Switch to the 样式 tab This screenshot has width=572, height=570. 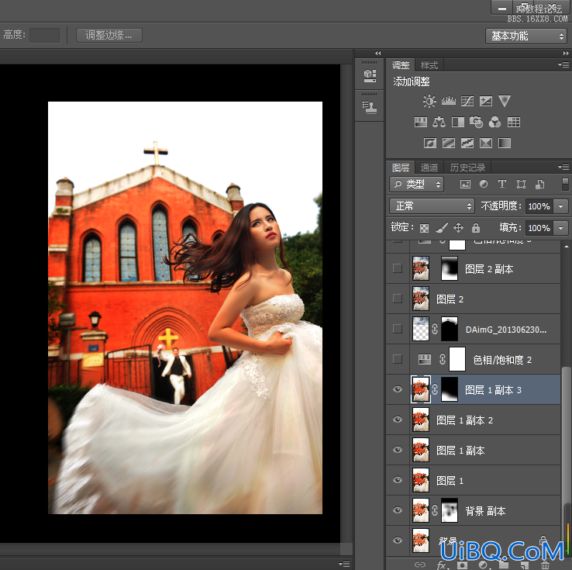429,65
